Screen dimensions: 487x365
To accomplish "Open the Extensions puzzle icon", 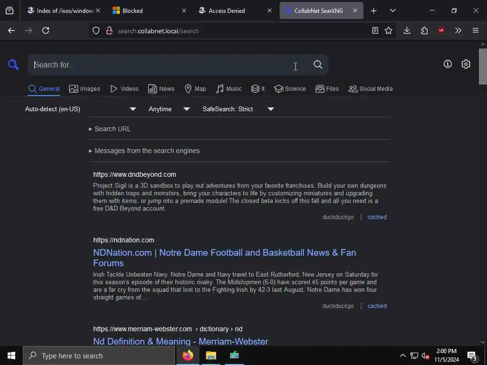I will coord(424,30).
